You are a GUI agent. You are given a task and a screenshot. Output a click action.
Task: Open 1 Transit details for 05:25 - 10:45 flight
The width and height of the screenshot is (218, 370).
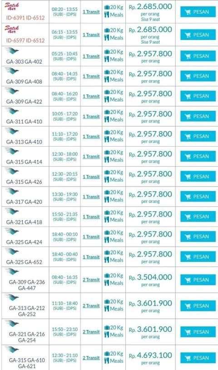[91, 56]
